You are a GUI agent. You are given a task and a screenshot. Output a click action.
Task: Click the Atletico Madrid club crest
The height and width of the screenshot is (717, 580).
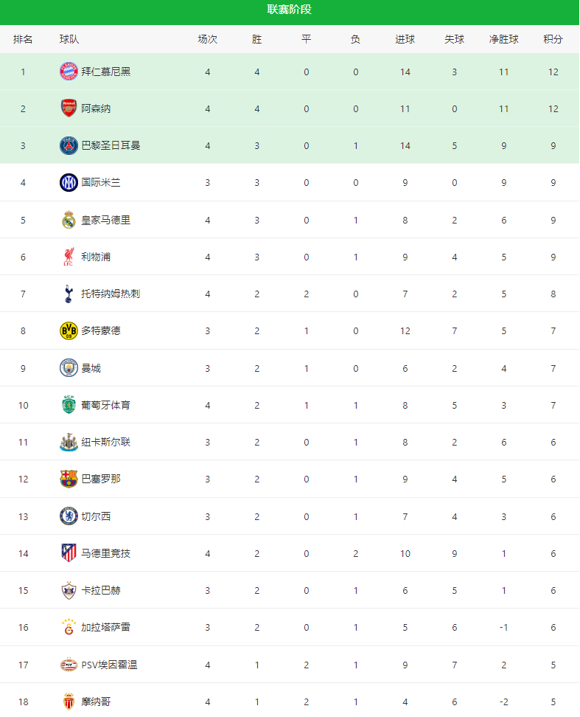69,553
